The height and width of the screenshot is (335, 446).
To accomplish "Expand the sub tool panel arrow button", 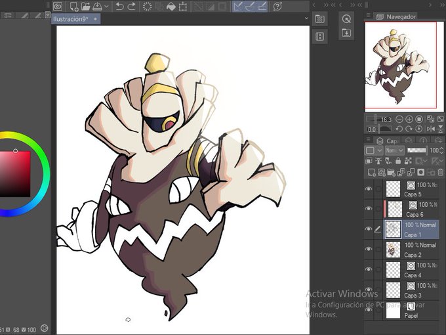I will coord(48,15).
